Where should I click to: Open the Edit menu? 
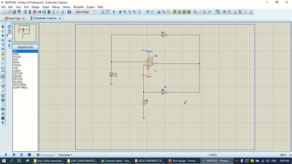(x=10, y=7)
